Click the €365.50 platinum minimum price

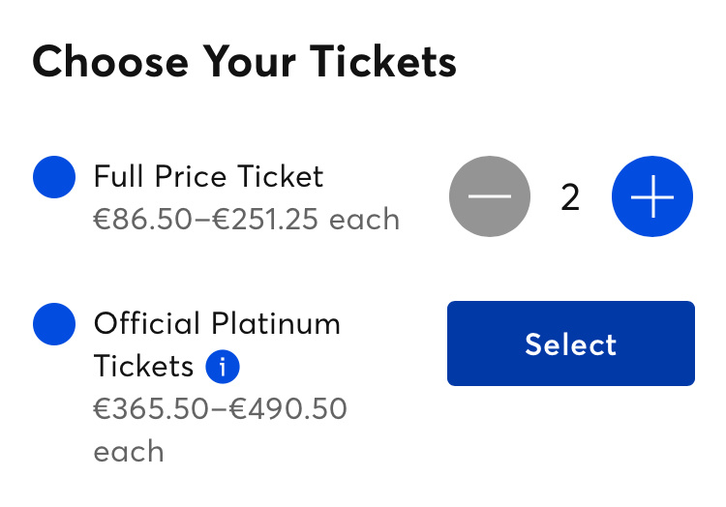click(x=151, y=409)
